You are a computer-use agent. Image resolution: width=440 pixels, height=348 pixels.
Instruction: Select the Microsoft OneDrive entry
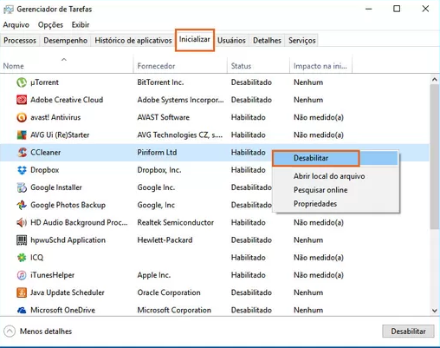point(62,310)
